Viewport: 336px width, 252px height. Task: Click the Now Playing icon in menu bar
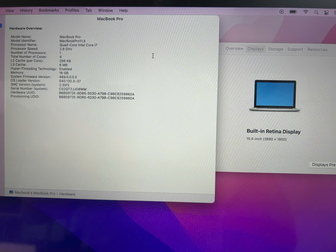[x=281, y=12]
